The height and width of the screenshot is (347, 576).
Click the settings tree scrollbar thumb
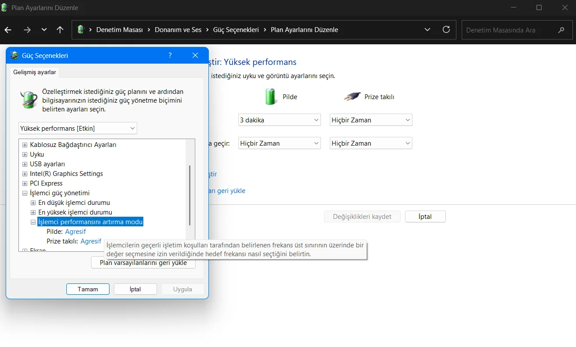(x=190, y=195)
